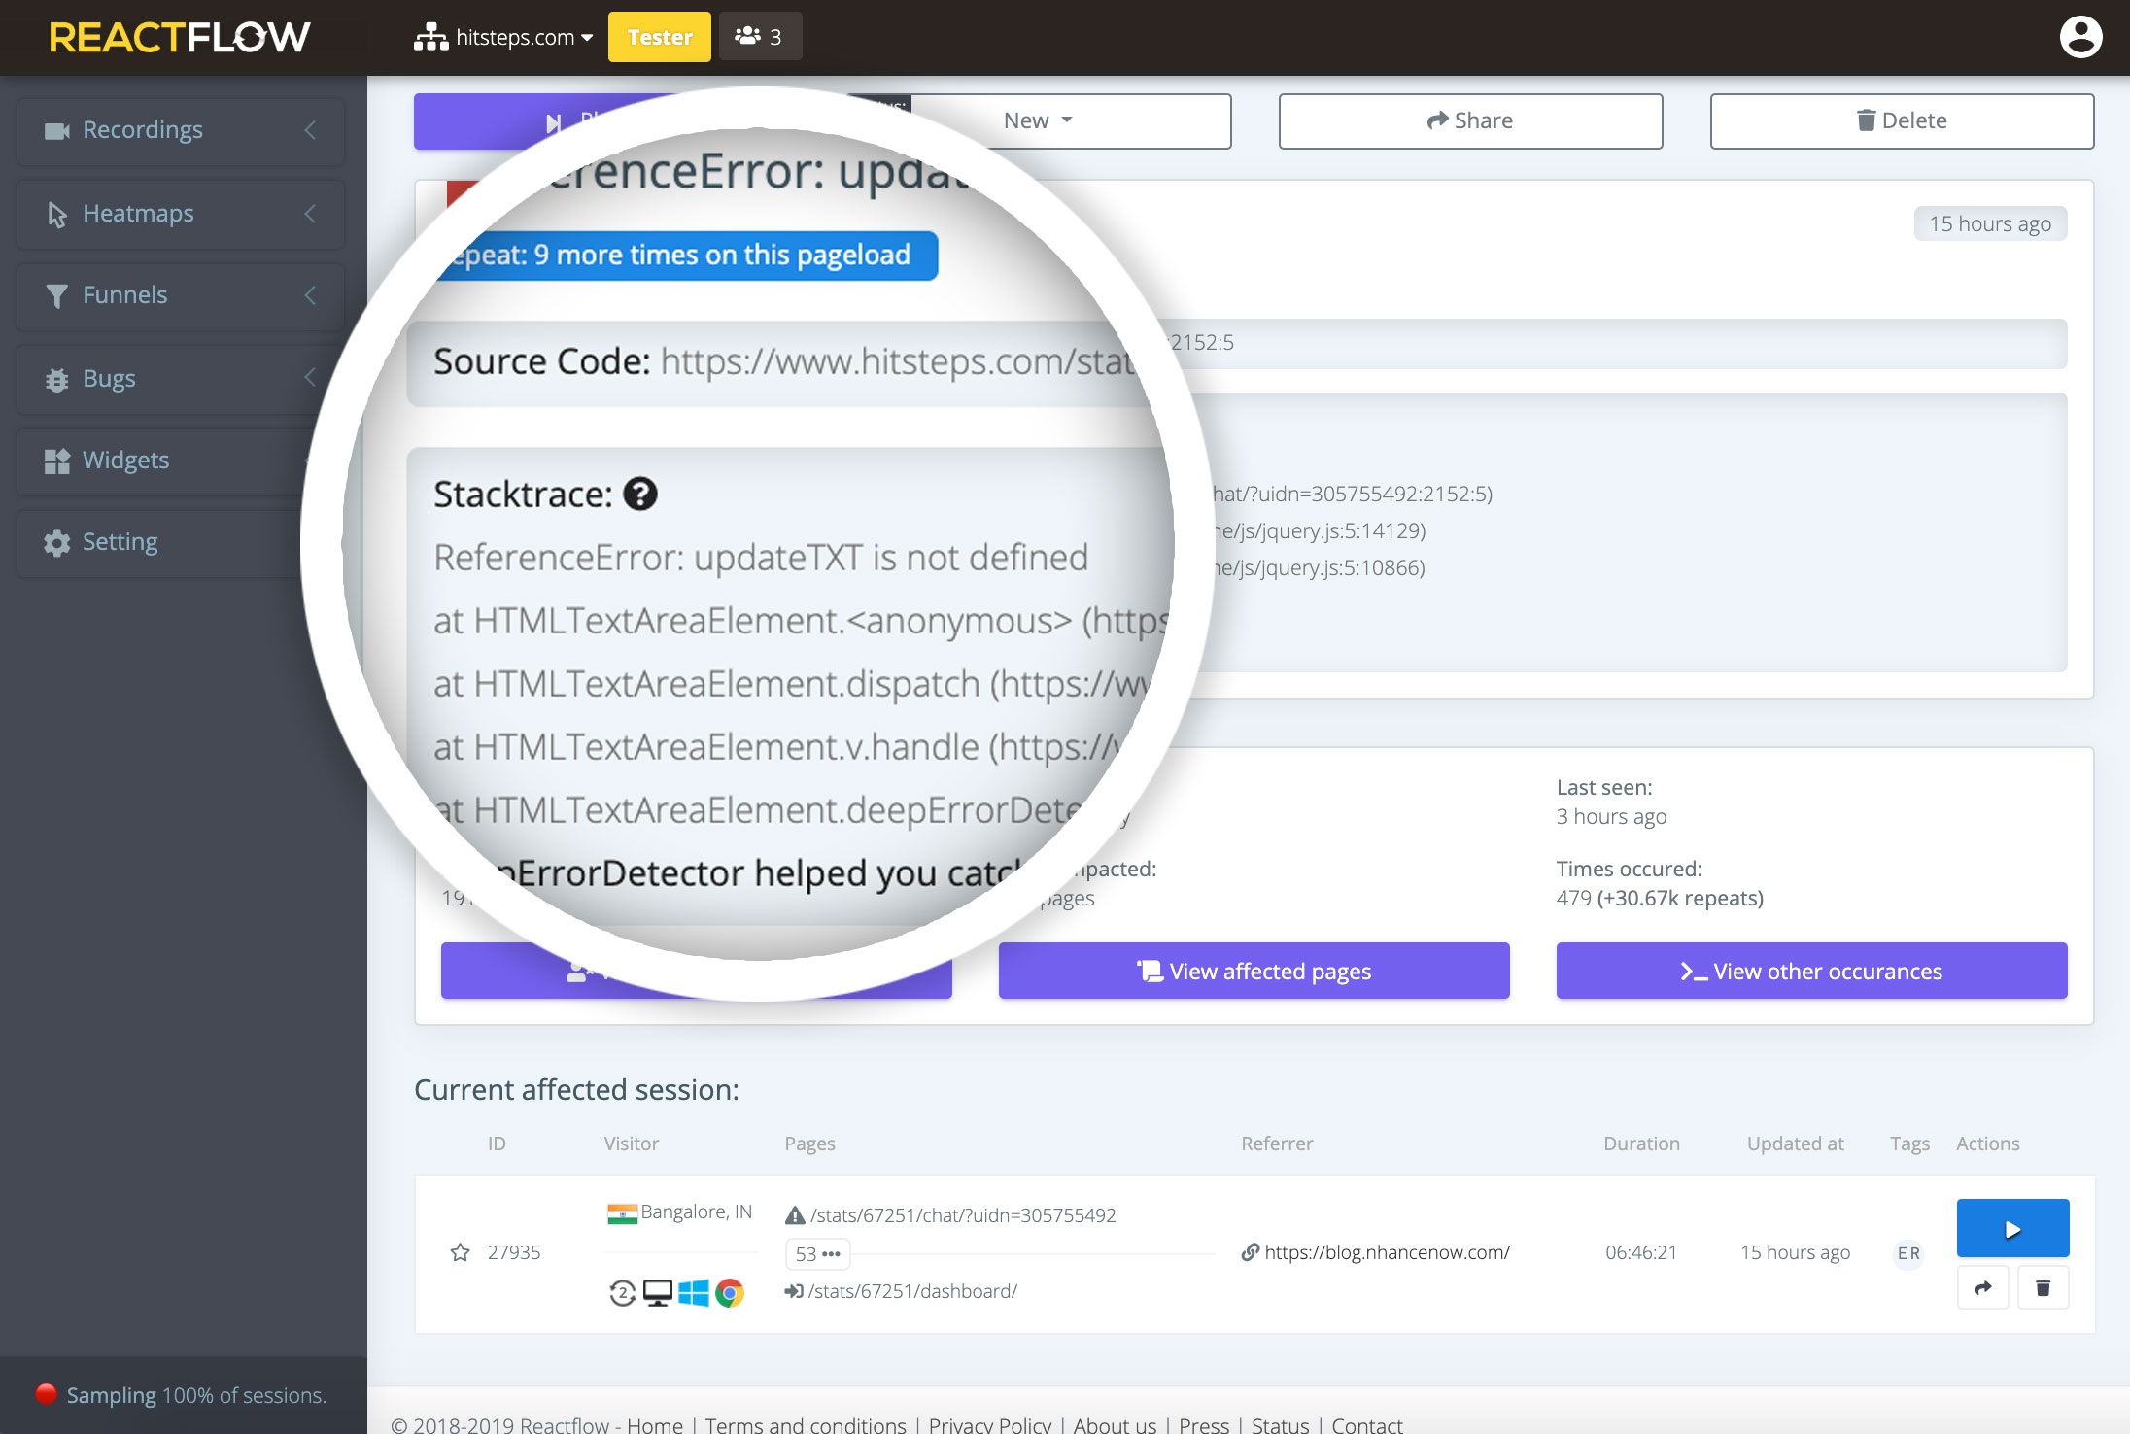Open the Recordings sidebar section
Viewport: 2130px width, 1434px height.
pyautogui.click(x=181, y=130)
